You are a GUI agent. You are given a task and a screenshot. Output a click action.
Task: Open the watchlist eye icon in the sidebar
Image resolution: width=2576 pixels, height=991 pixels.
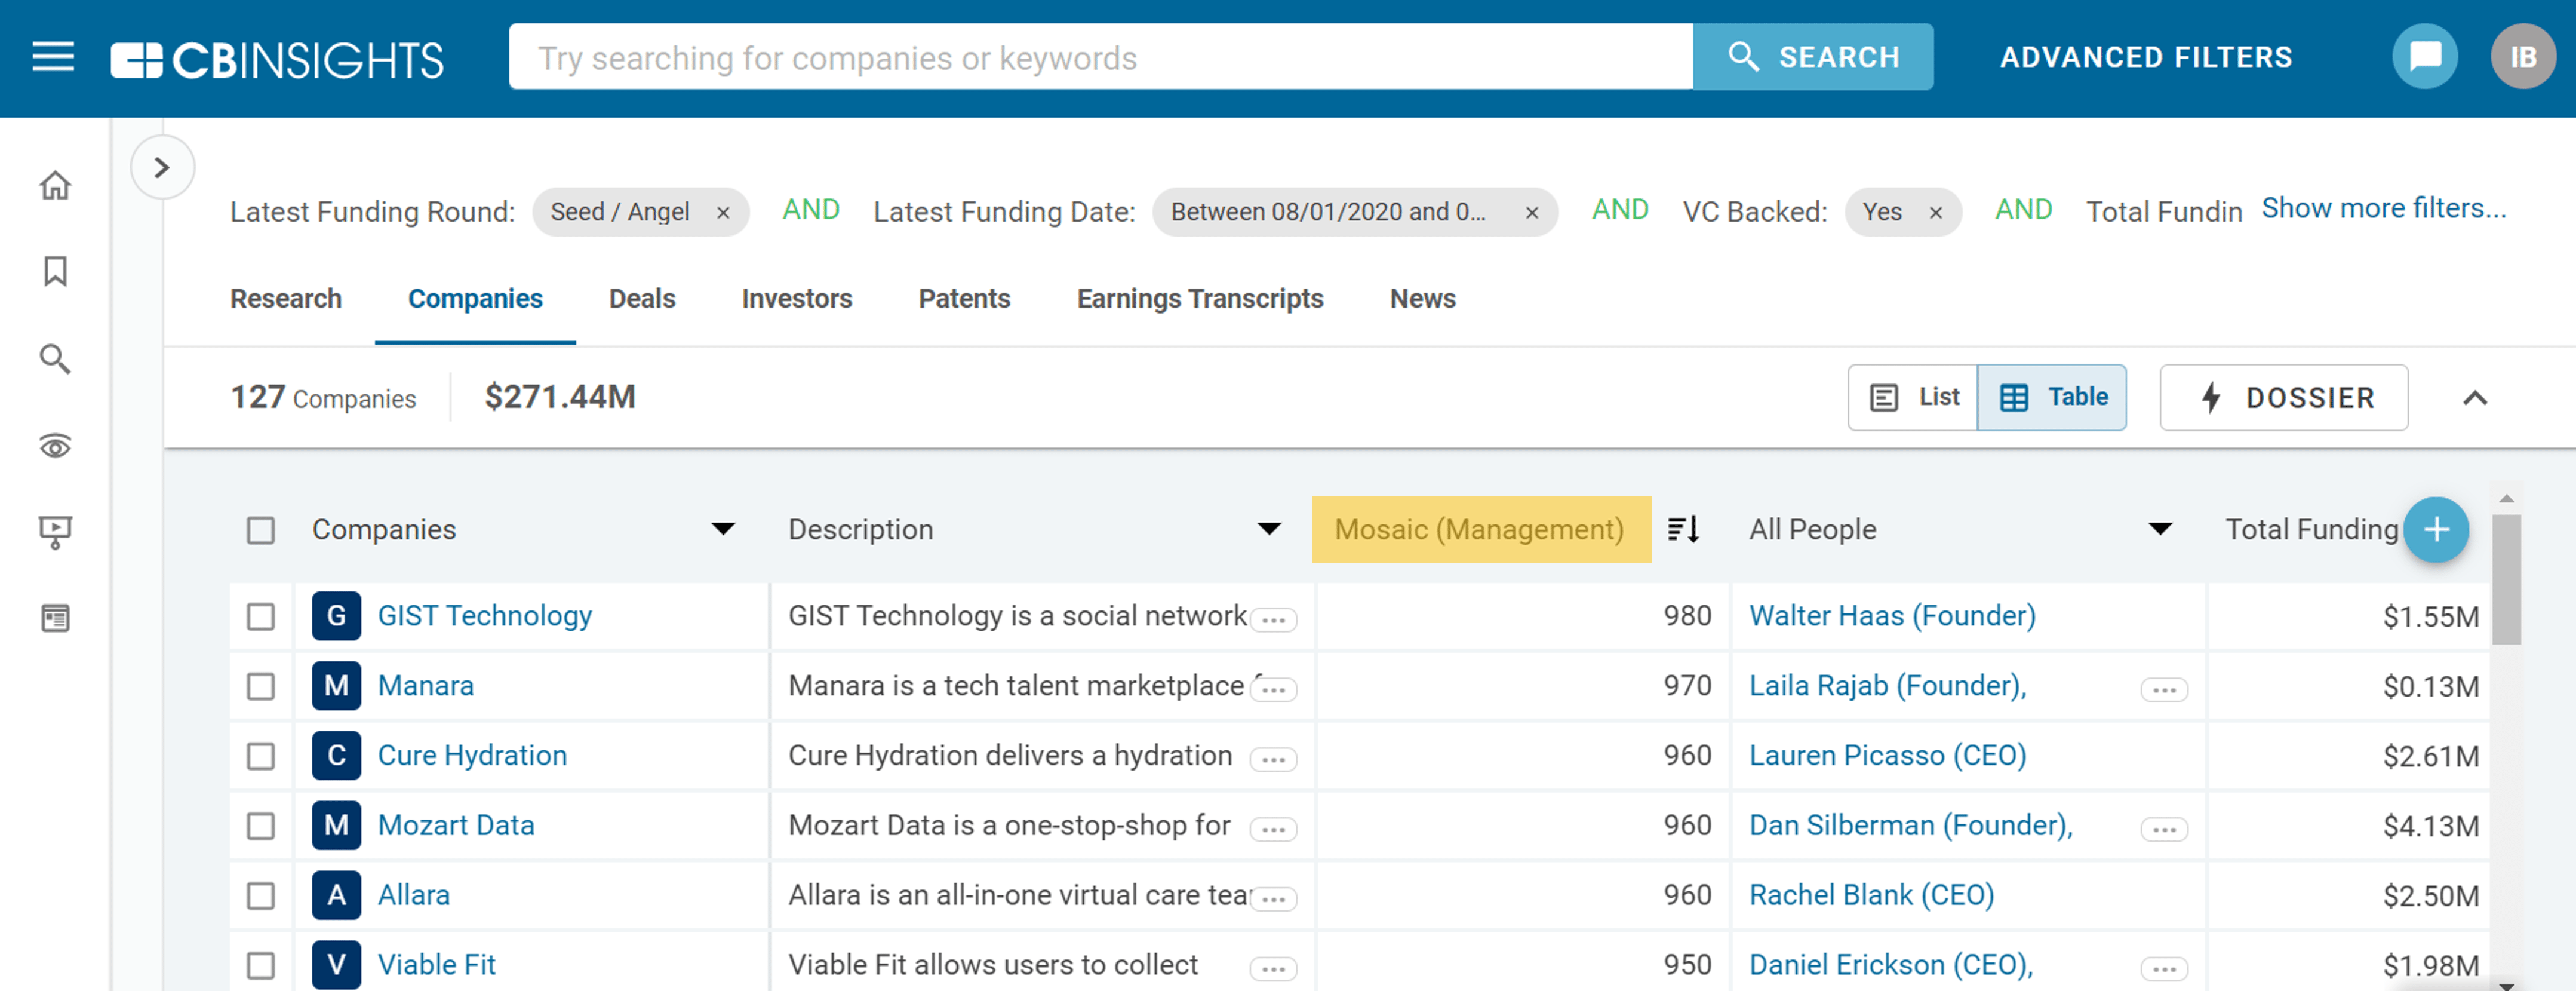[x=55, y=447]
